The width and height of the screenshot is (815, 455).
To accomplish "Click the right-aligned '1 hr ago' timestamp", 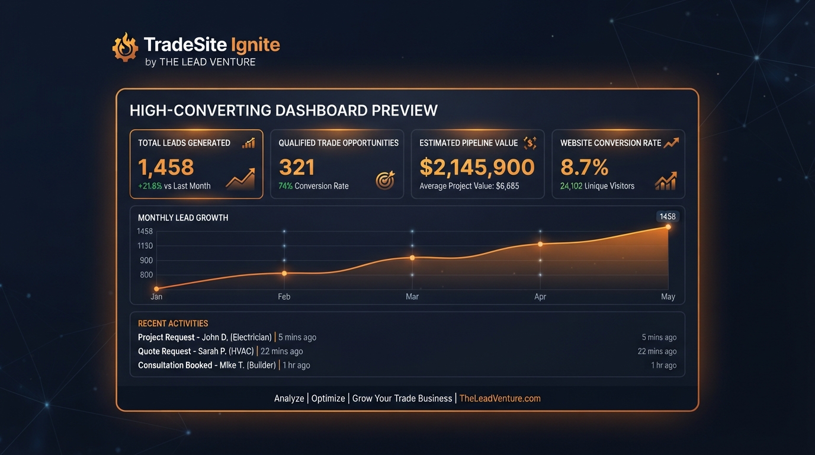I will [663, 366].
